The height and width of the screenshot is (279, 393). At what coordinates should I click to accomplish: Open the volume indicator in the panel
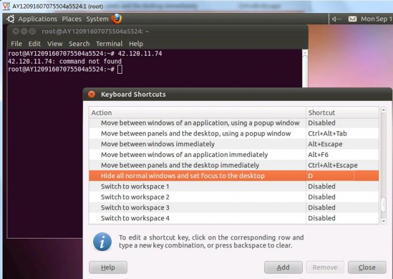(x=337, y=19)
